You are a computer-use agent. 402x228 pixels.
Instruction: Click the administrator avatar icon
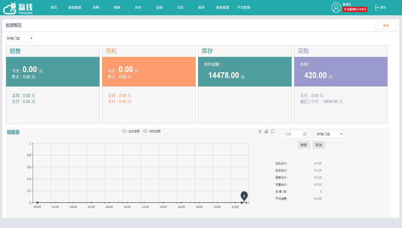(336, 8)
